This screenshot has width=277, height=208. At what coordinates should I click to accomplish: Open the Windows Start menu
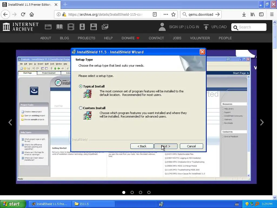tap(13, 204)
